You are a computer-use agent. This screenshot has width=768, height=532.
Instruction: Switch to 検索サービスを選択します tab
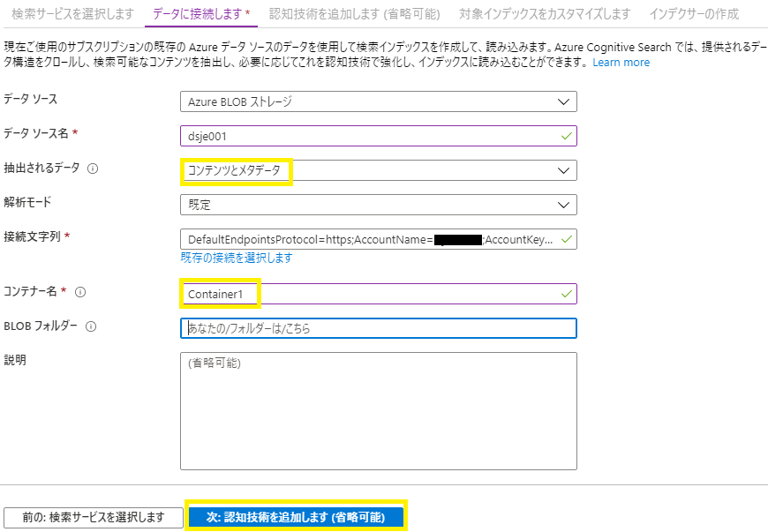pos(72,14)
